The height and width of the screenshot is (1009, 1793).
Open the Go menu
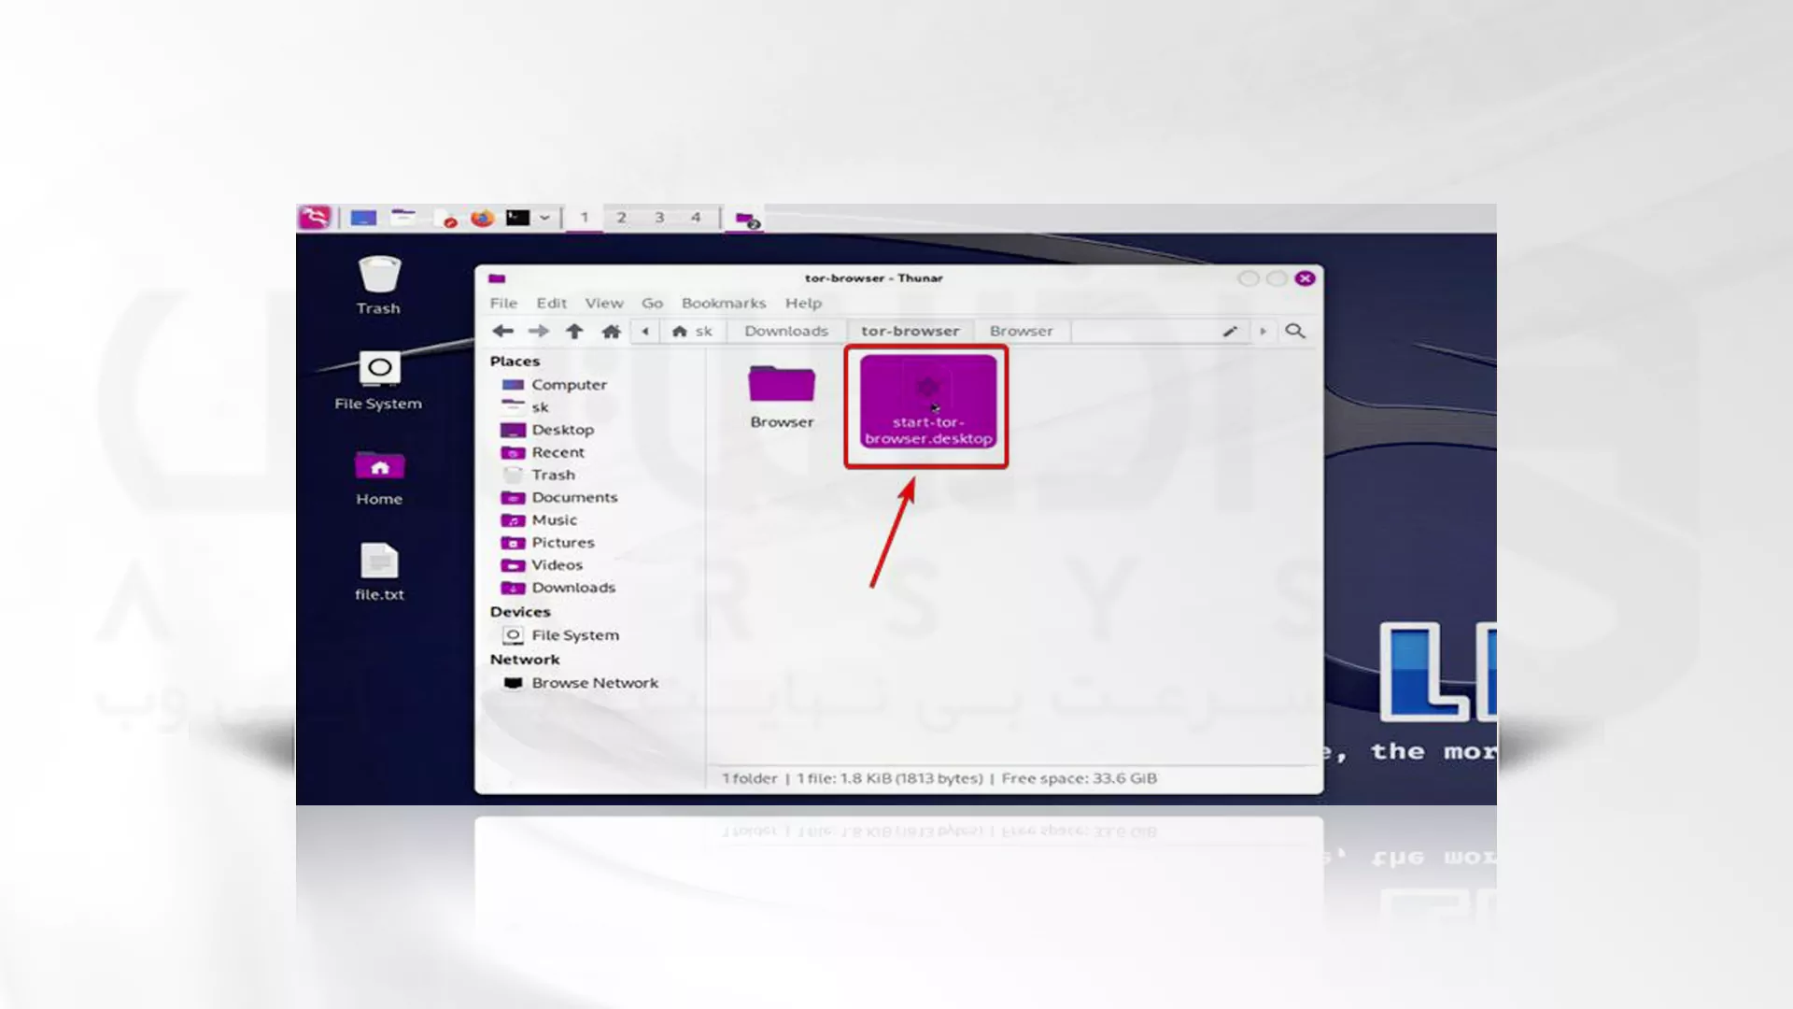coord(652,303)
